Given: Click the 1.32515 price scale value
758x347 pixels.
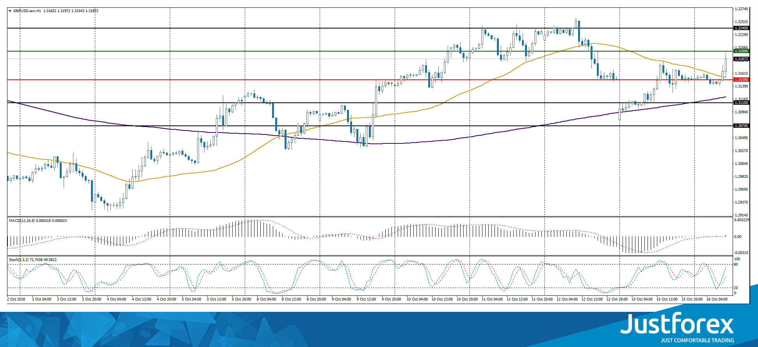Looking at the screenshot, I should [741, 22].
